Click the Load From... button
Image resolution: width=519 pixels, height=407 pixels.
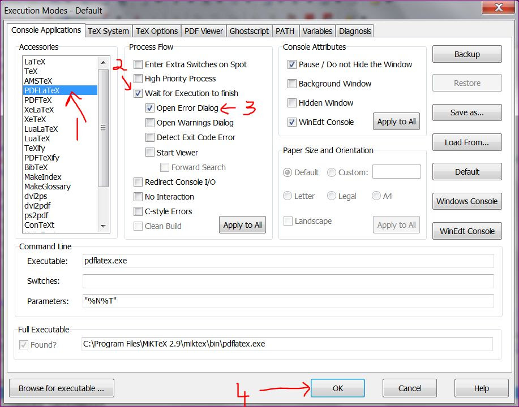pyautogui.click(x=467, y=142)
